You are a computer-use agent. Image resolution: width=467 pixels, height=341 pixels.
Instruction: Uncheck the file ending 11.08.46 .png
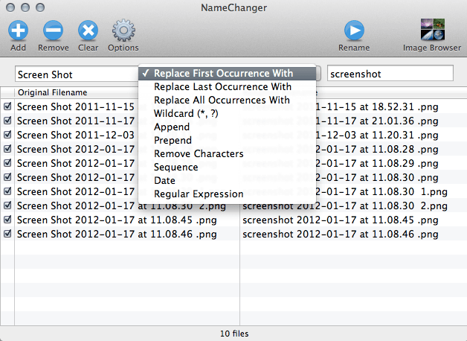coord(7,234)
